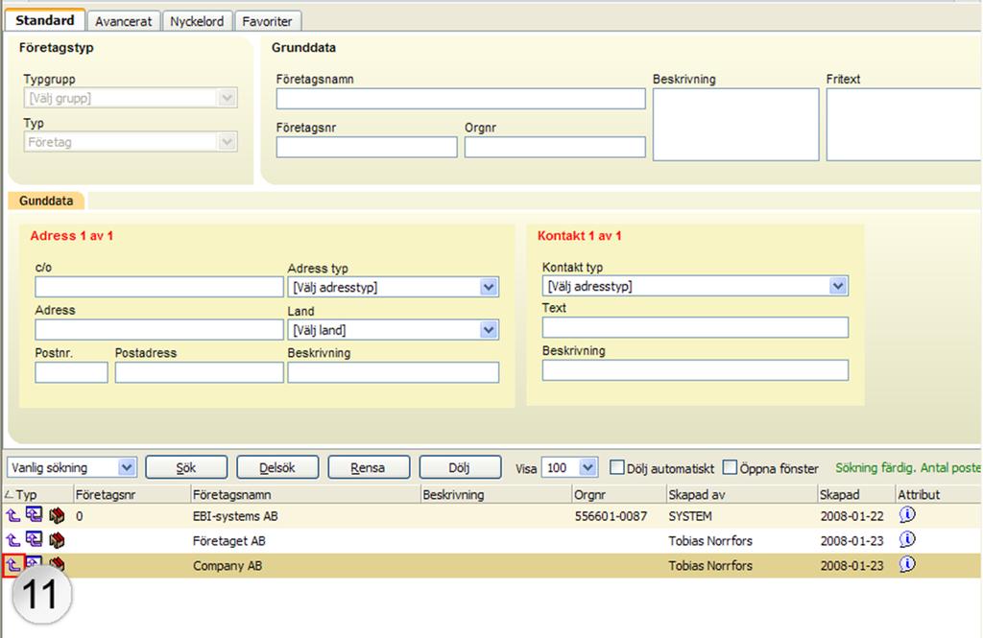Select the Företaget AB company name
This screenshot has width=983, height=638.
[228, 541]
